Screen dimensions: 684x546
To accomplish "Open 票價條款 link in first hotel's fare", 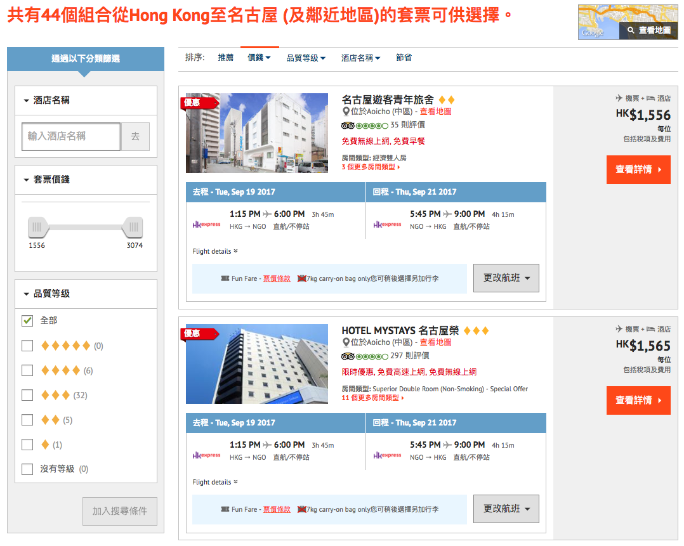I will click(277, 278).
